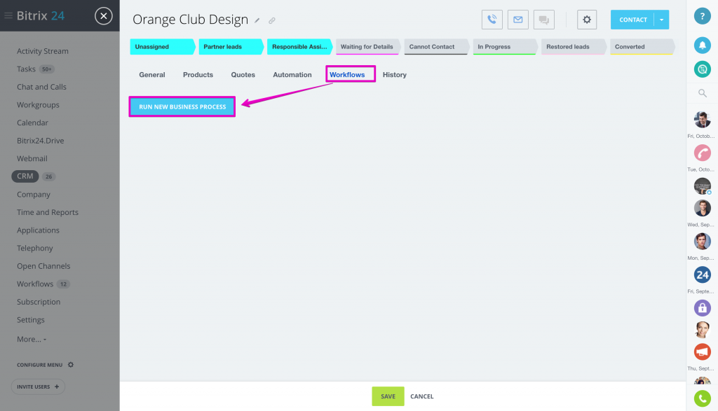
Task: Open the chat avatar labeled Wed, Sep...
Action: (702, 208)
